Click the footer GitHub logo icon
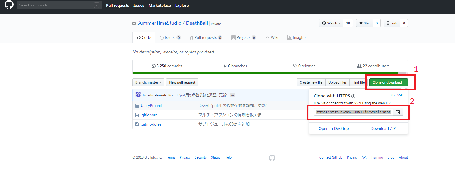This screenshot has height=194, width=455. [272, 158]
